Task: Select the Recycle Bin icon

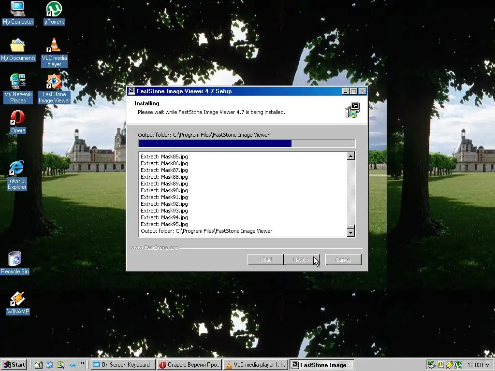Action: point(15,263)
